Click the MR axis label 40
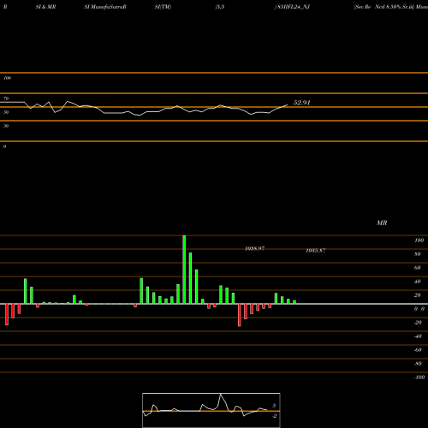This screenshot has width=428, height=428. tap(418, 282)
